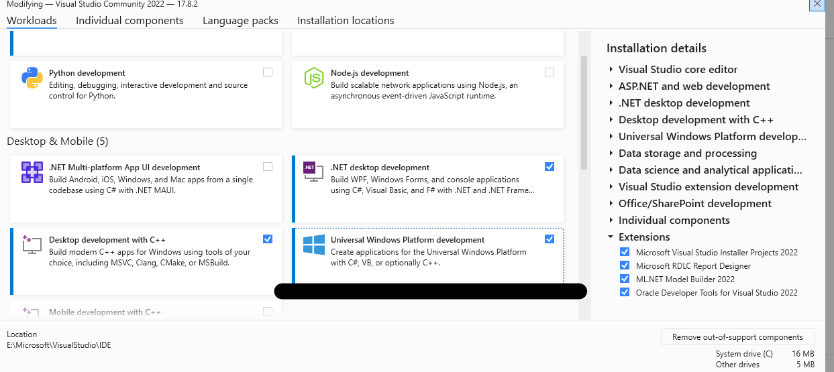Image resolution: width=834 pixels, height=372 pixels.
Task: Expand Data science and analytical applications details
Action: (611, 170)
